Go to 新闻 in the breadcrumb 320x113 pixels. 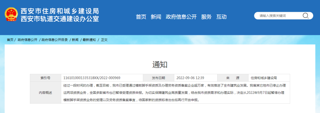click(75, 40)
